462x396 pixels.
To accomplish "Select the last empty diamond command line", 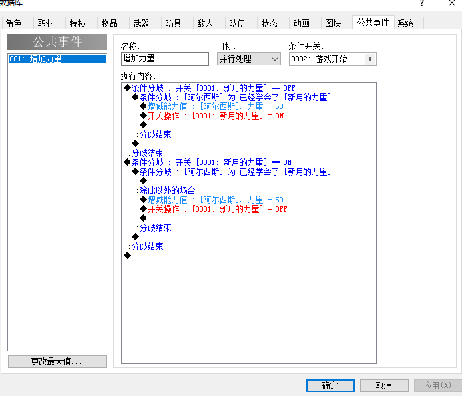I will [x=127, y=256].
